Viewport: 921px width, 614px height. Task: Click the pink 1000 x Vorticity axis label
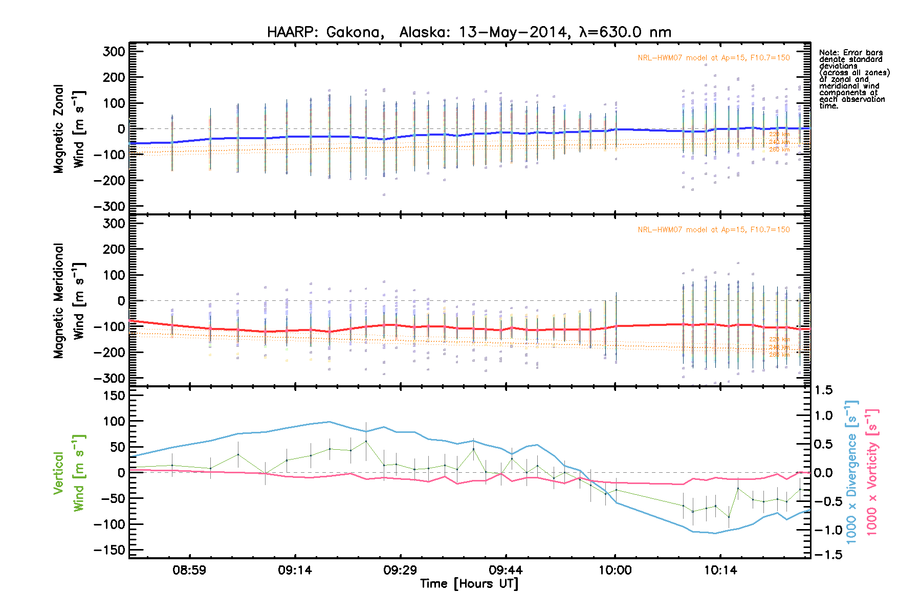872,472
